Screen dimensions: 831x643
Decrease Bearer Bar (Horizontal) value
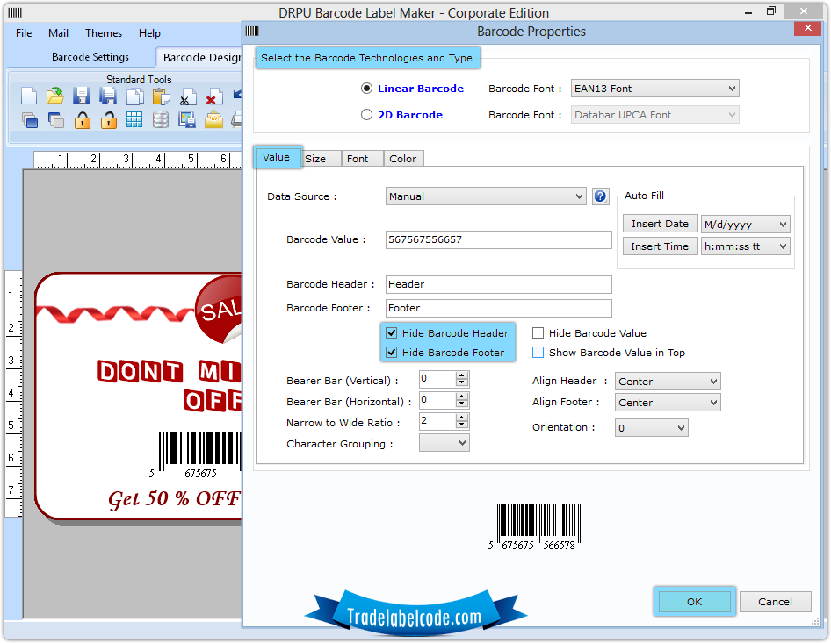pos(462,404)
